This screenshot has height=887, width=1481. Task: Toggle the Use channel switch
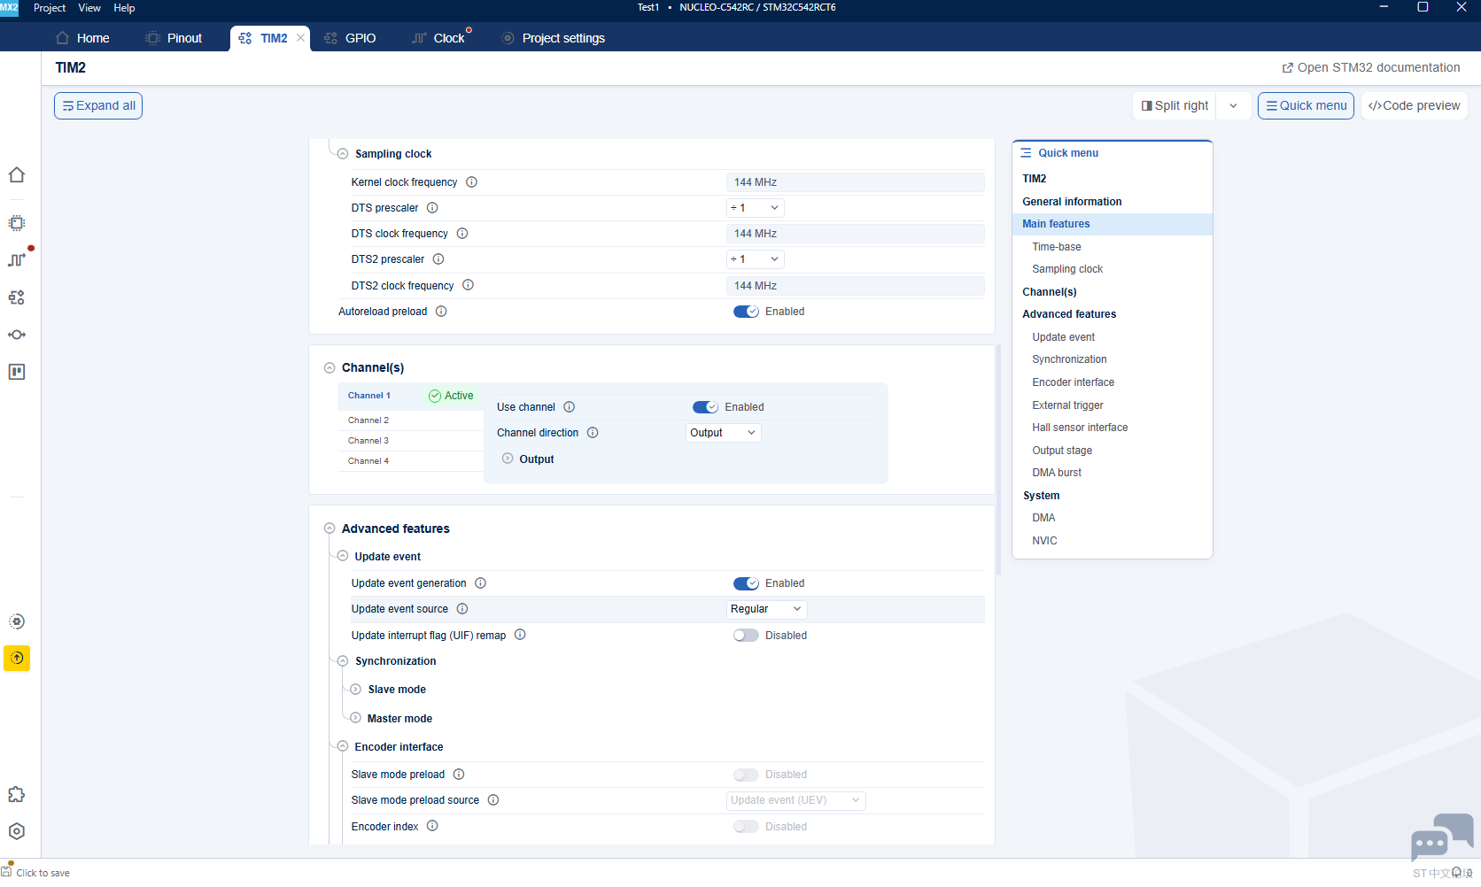705,407
